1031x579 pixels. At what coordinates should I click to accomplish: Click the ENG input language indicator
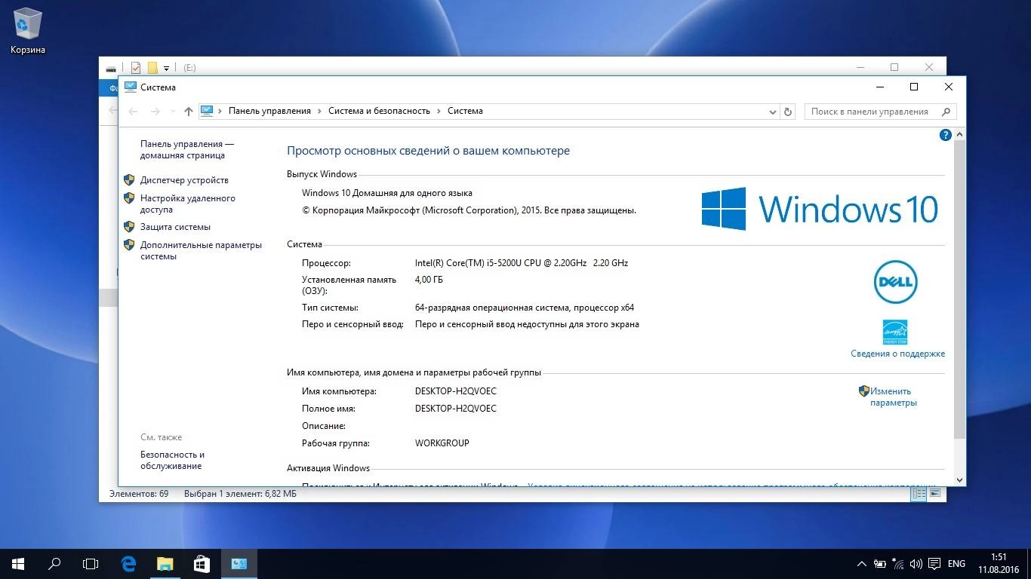click(x=956, y=564)
